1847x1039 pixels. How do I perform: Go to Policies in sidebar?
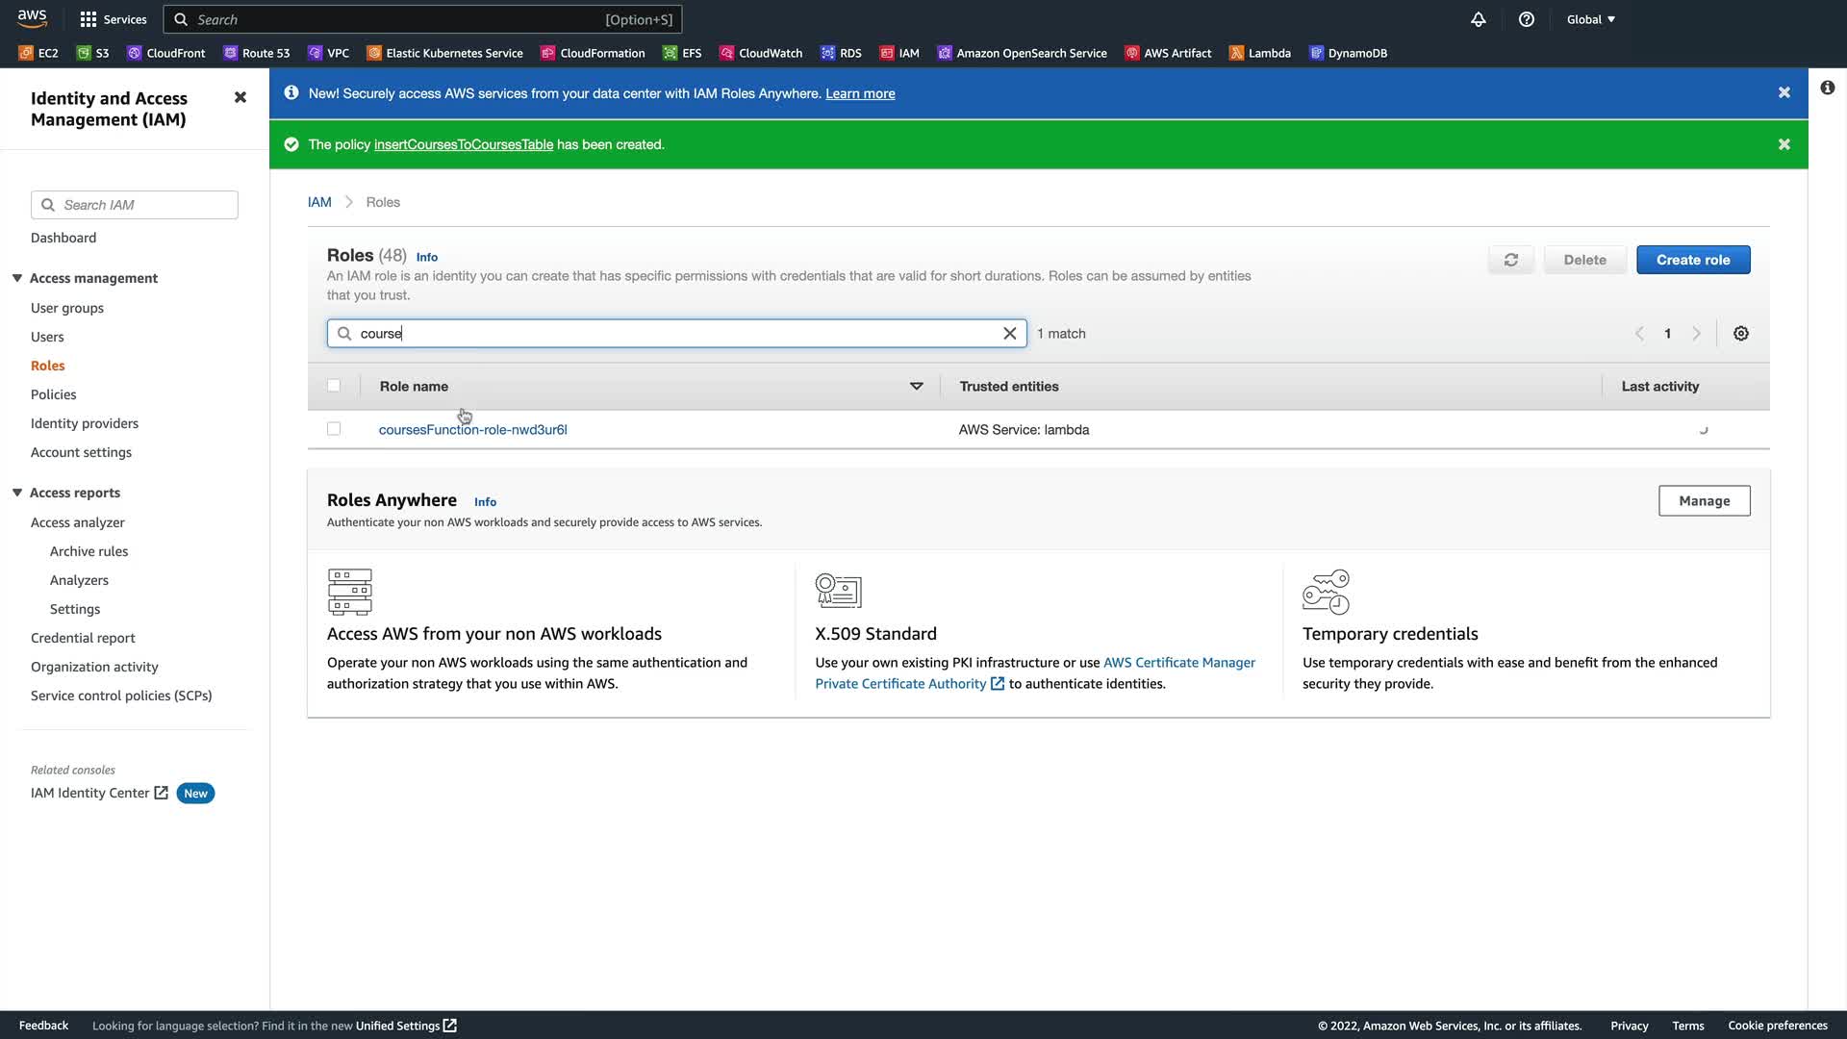(x=53, y=394)
